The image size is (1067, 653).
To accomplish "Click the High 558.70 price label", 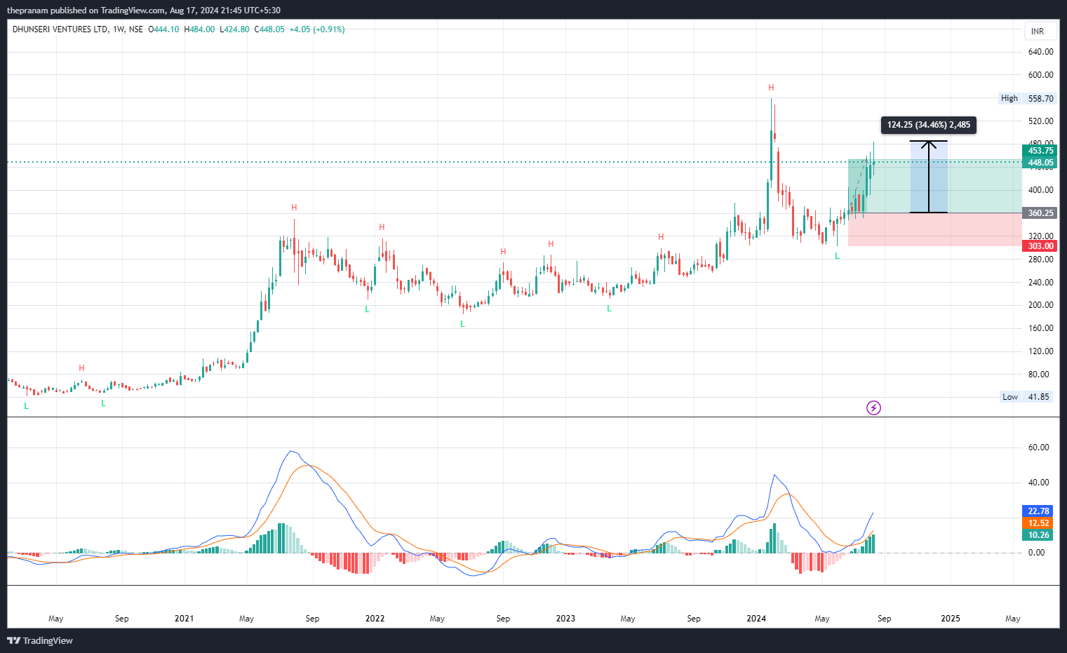I will click(1027, 99).
